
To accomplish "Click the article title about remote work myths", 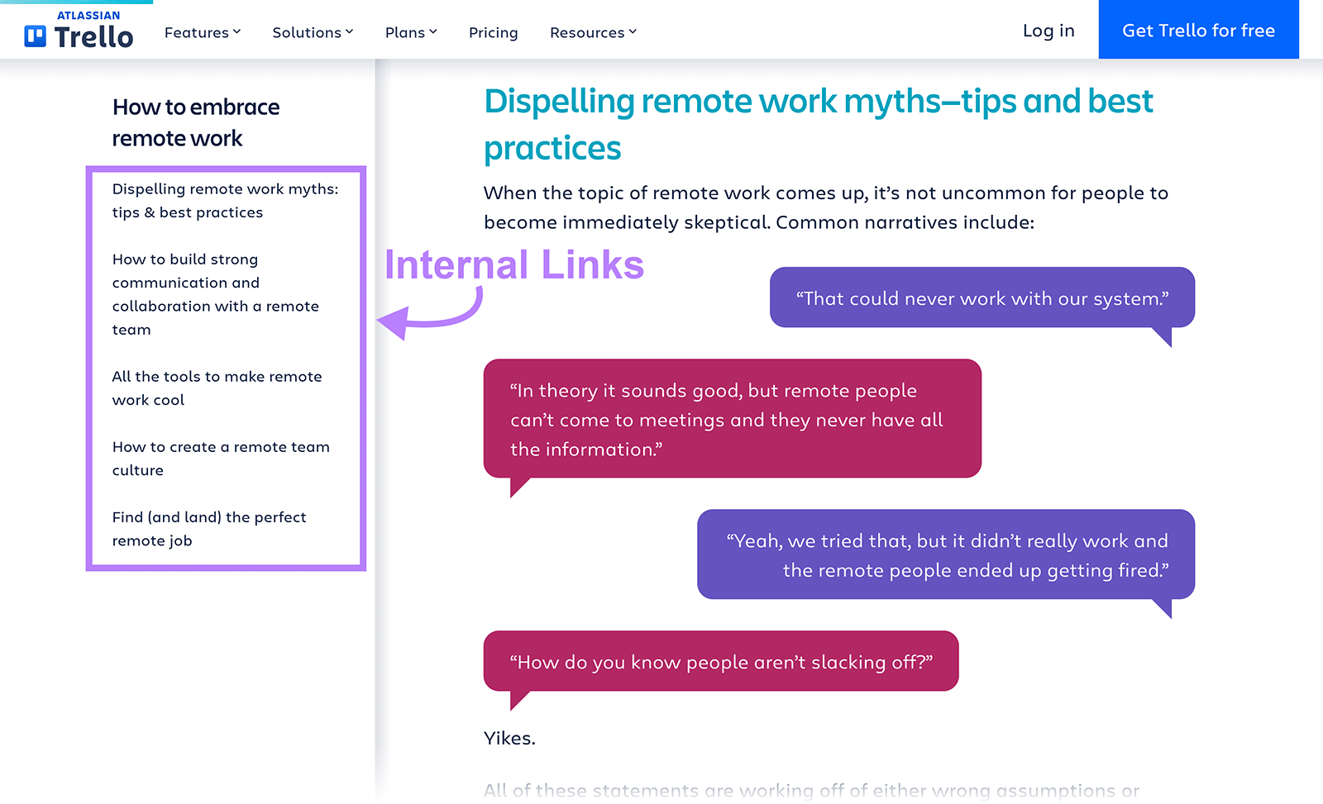I will pos(819,124).
